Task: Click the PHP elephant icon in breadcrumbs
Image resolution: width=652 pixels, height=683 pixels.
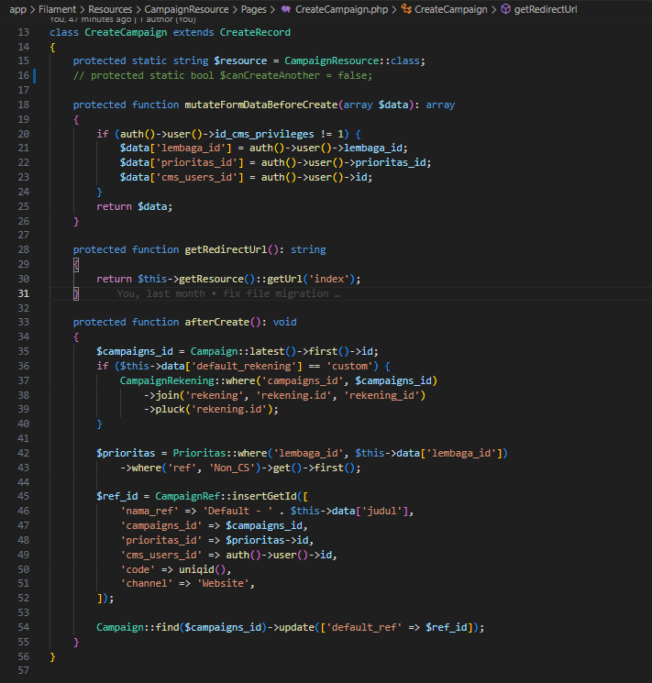Action: click(286, 9)
